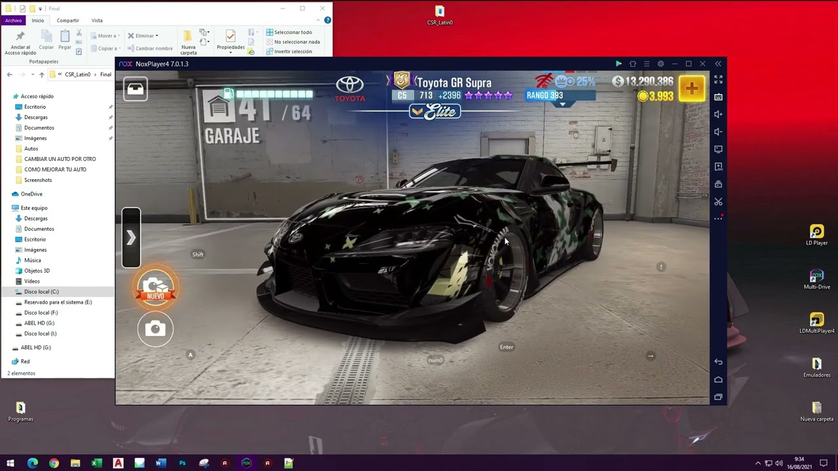Show more Nox sidebar tools (three dots)
The width and height of the screenshot is (838, 471).
point(718,218)
